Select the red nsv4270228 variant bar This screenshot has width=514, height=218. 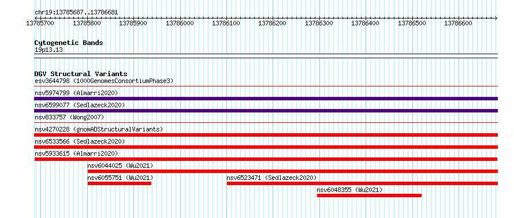click(x=266, y=135)
